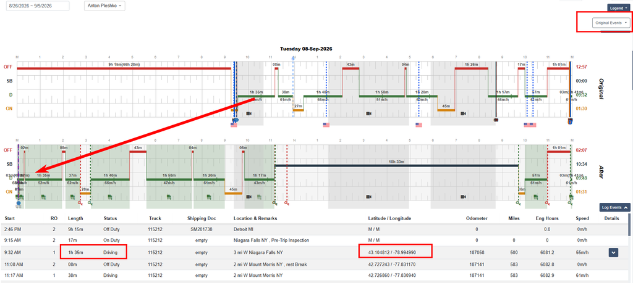This screenshot has height=283, width=633.
Task: Click the 9:15 AM start time cell
Action: tap(12, 240)
